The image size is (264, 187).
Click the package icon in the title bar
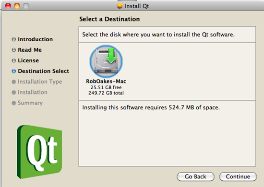pyautogui.click(x=120, y=6)
